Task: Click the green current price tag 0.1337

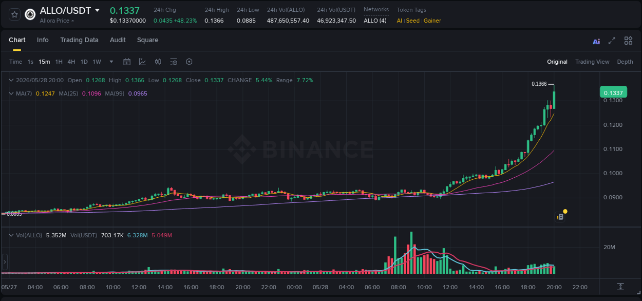Action: point(613,92)
